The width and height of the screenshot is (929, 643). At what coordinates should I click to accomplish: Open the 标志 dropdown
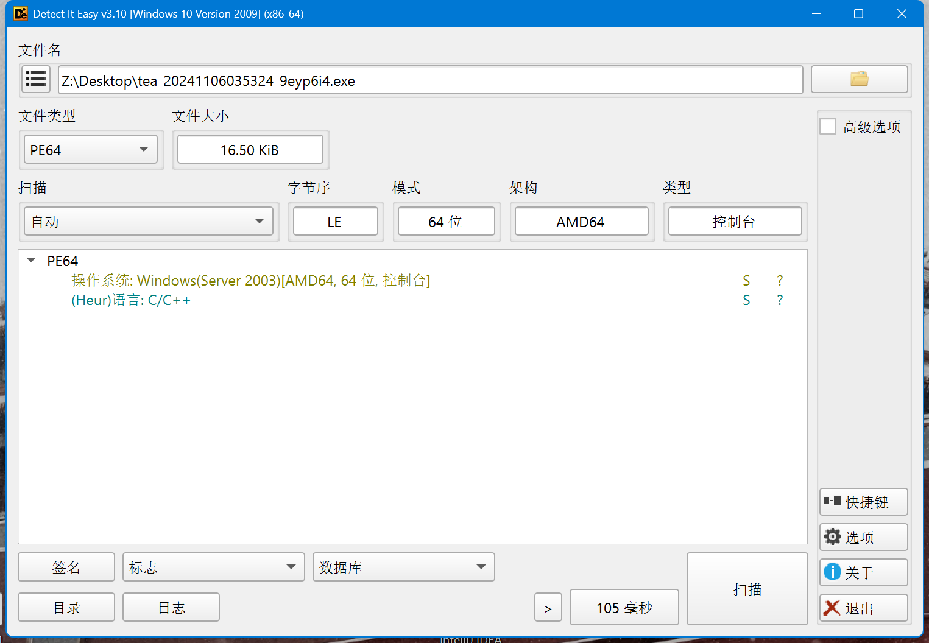[x=214, y=567]
